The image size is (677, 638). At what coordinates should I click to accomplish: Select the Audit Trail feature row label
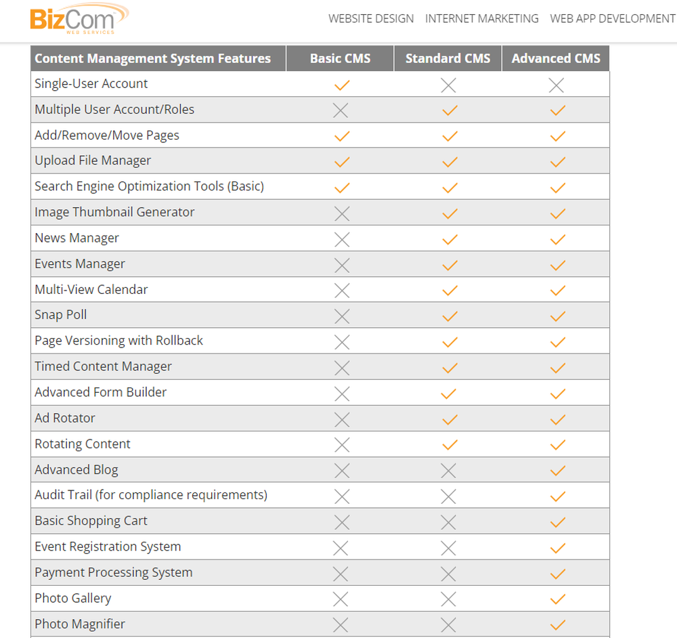tap(151, 495)
